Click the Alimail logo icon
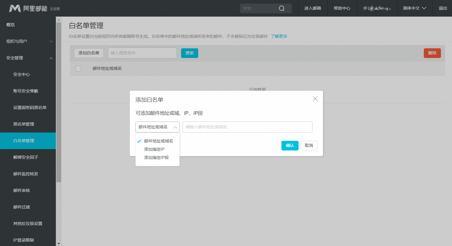 tap(15, 9)
